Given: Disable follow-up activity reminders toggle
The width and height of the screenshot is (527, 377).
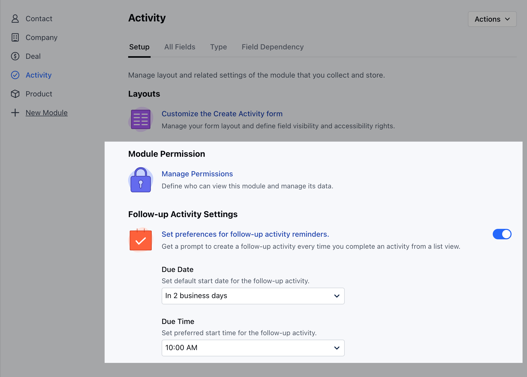Looking at the screenshot, I should pyautogui.click(x=502, y=234).
